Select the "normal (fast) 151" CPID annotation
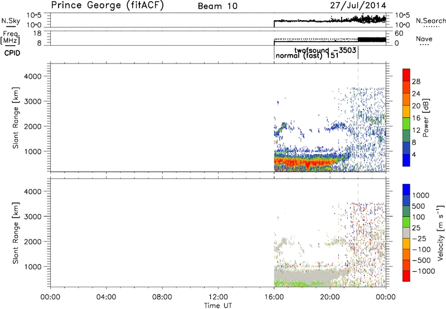The width and height of the screenshot is (446, 309). coord(307,55)
